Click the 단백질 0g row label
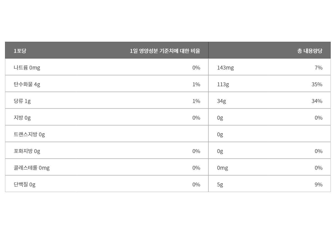Screen dimensions: 336x234 tap(25, 184)
